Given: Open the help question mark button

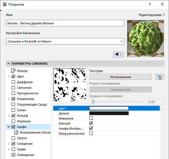Looking at the screenshot, I should [x=150, y=4].
